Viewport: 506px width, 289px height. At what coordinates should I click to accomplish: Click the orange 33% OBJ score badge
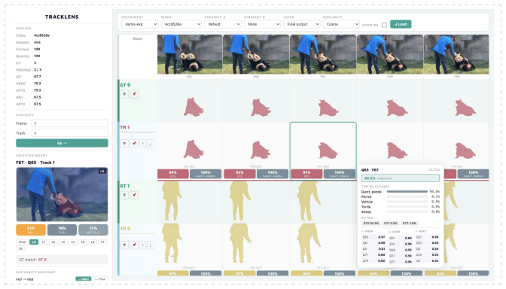pos(31,230)
